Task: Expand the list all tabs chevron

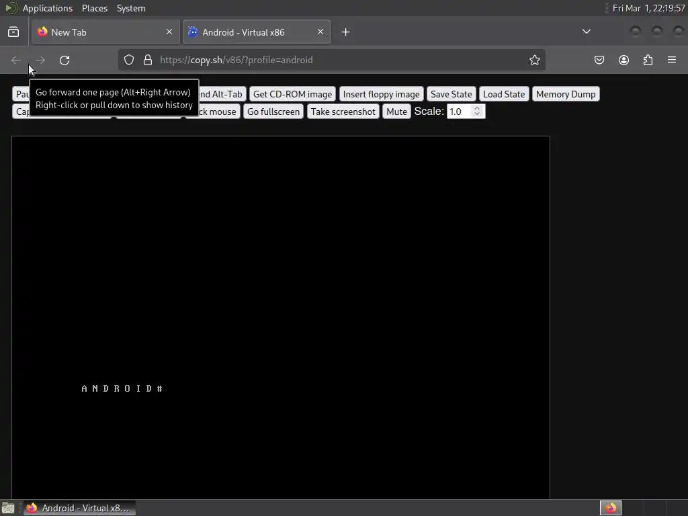Action: pos(586,32)
